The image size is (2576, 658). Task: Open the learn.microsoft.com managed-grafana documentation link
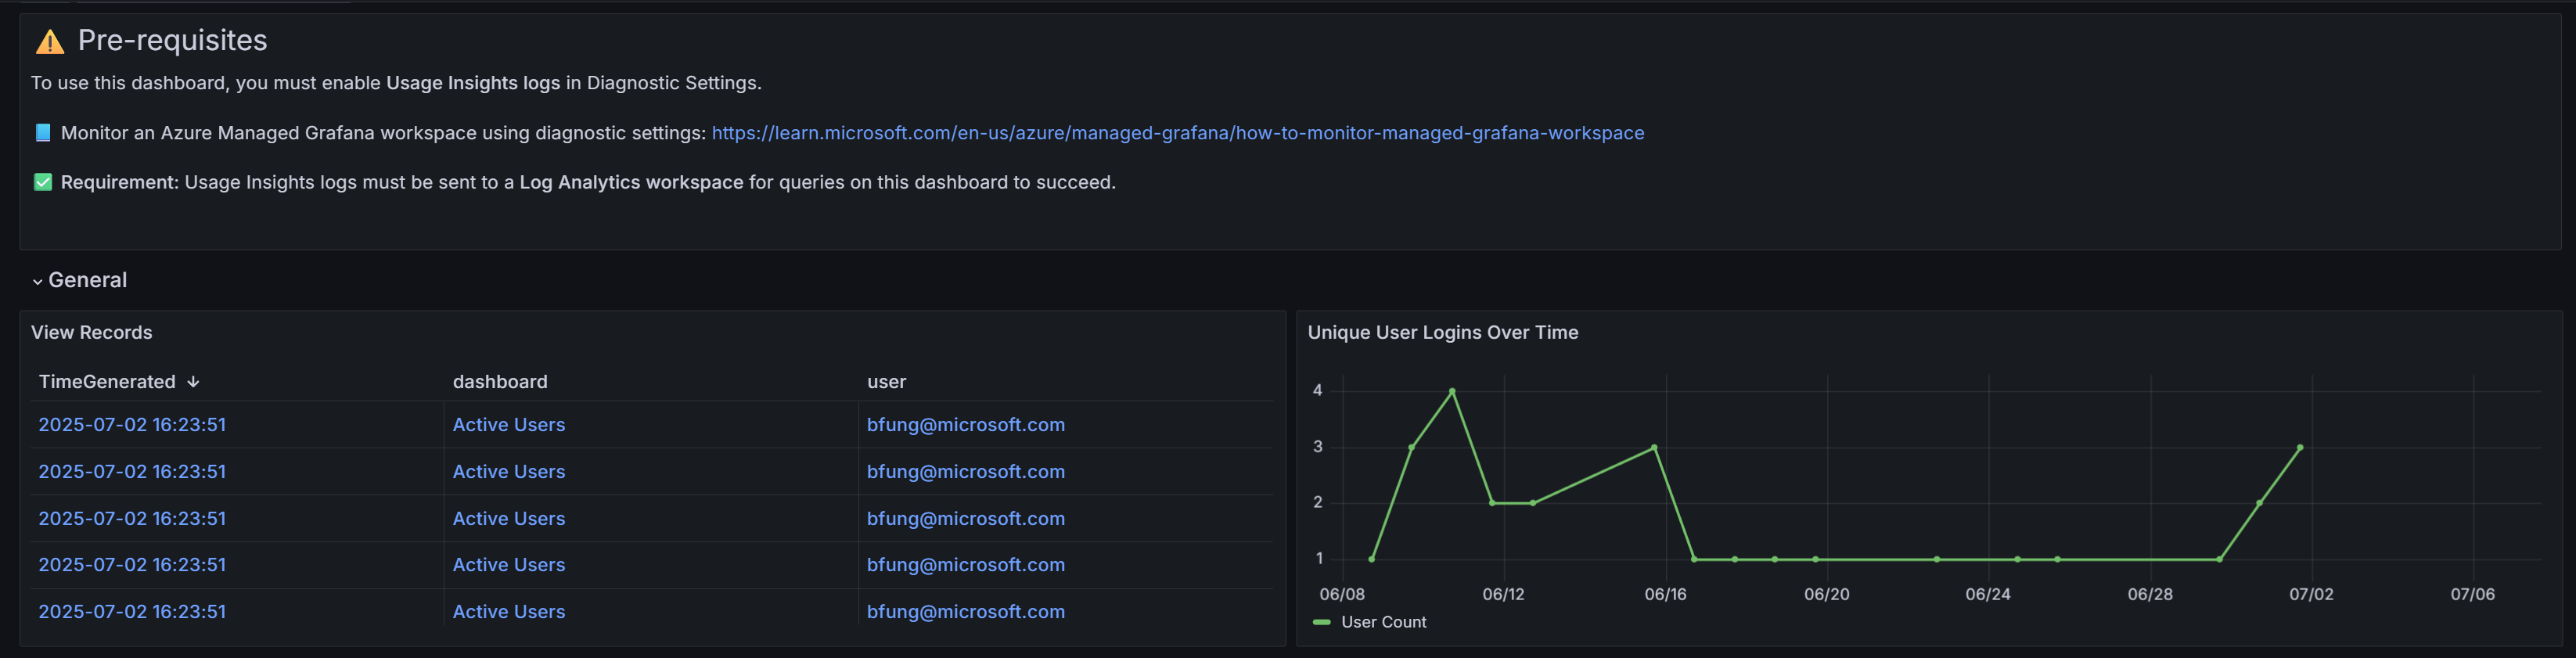(x=1177, y=133)
